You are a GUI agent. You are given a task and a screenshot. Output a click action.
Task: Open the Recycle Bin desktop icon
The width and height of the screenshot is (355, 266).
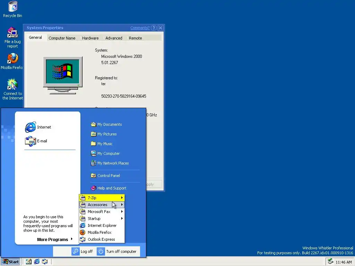click(x=13, y=9)
